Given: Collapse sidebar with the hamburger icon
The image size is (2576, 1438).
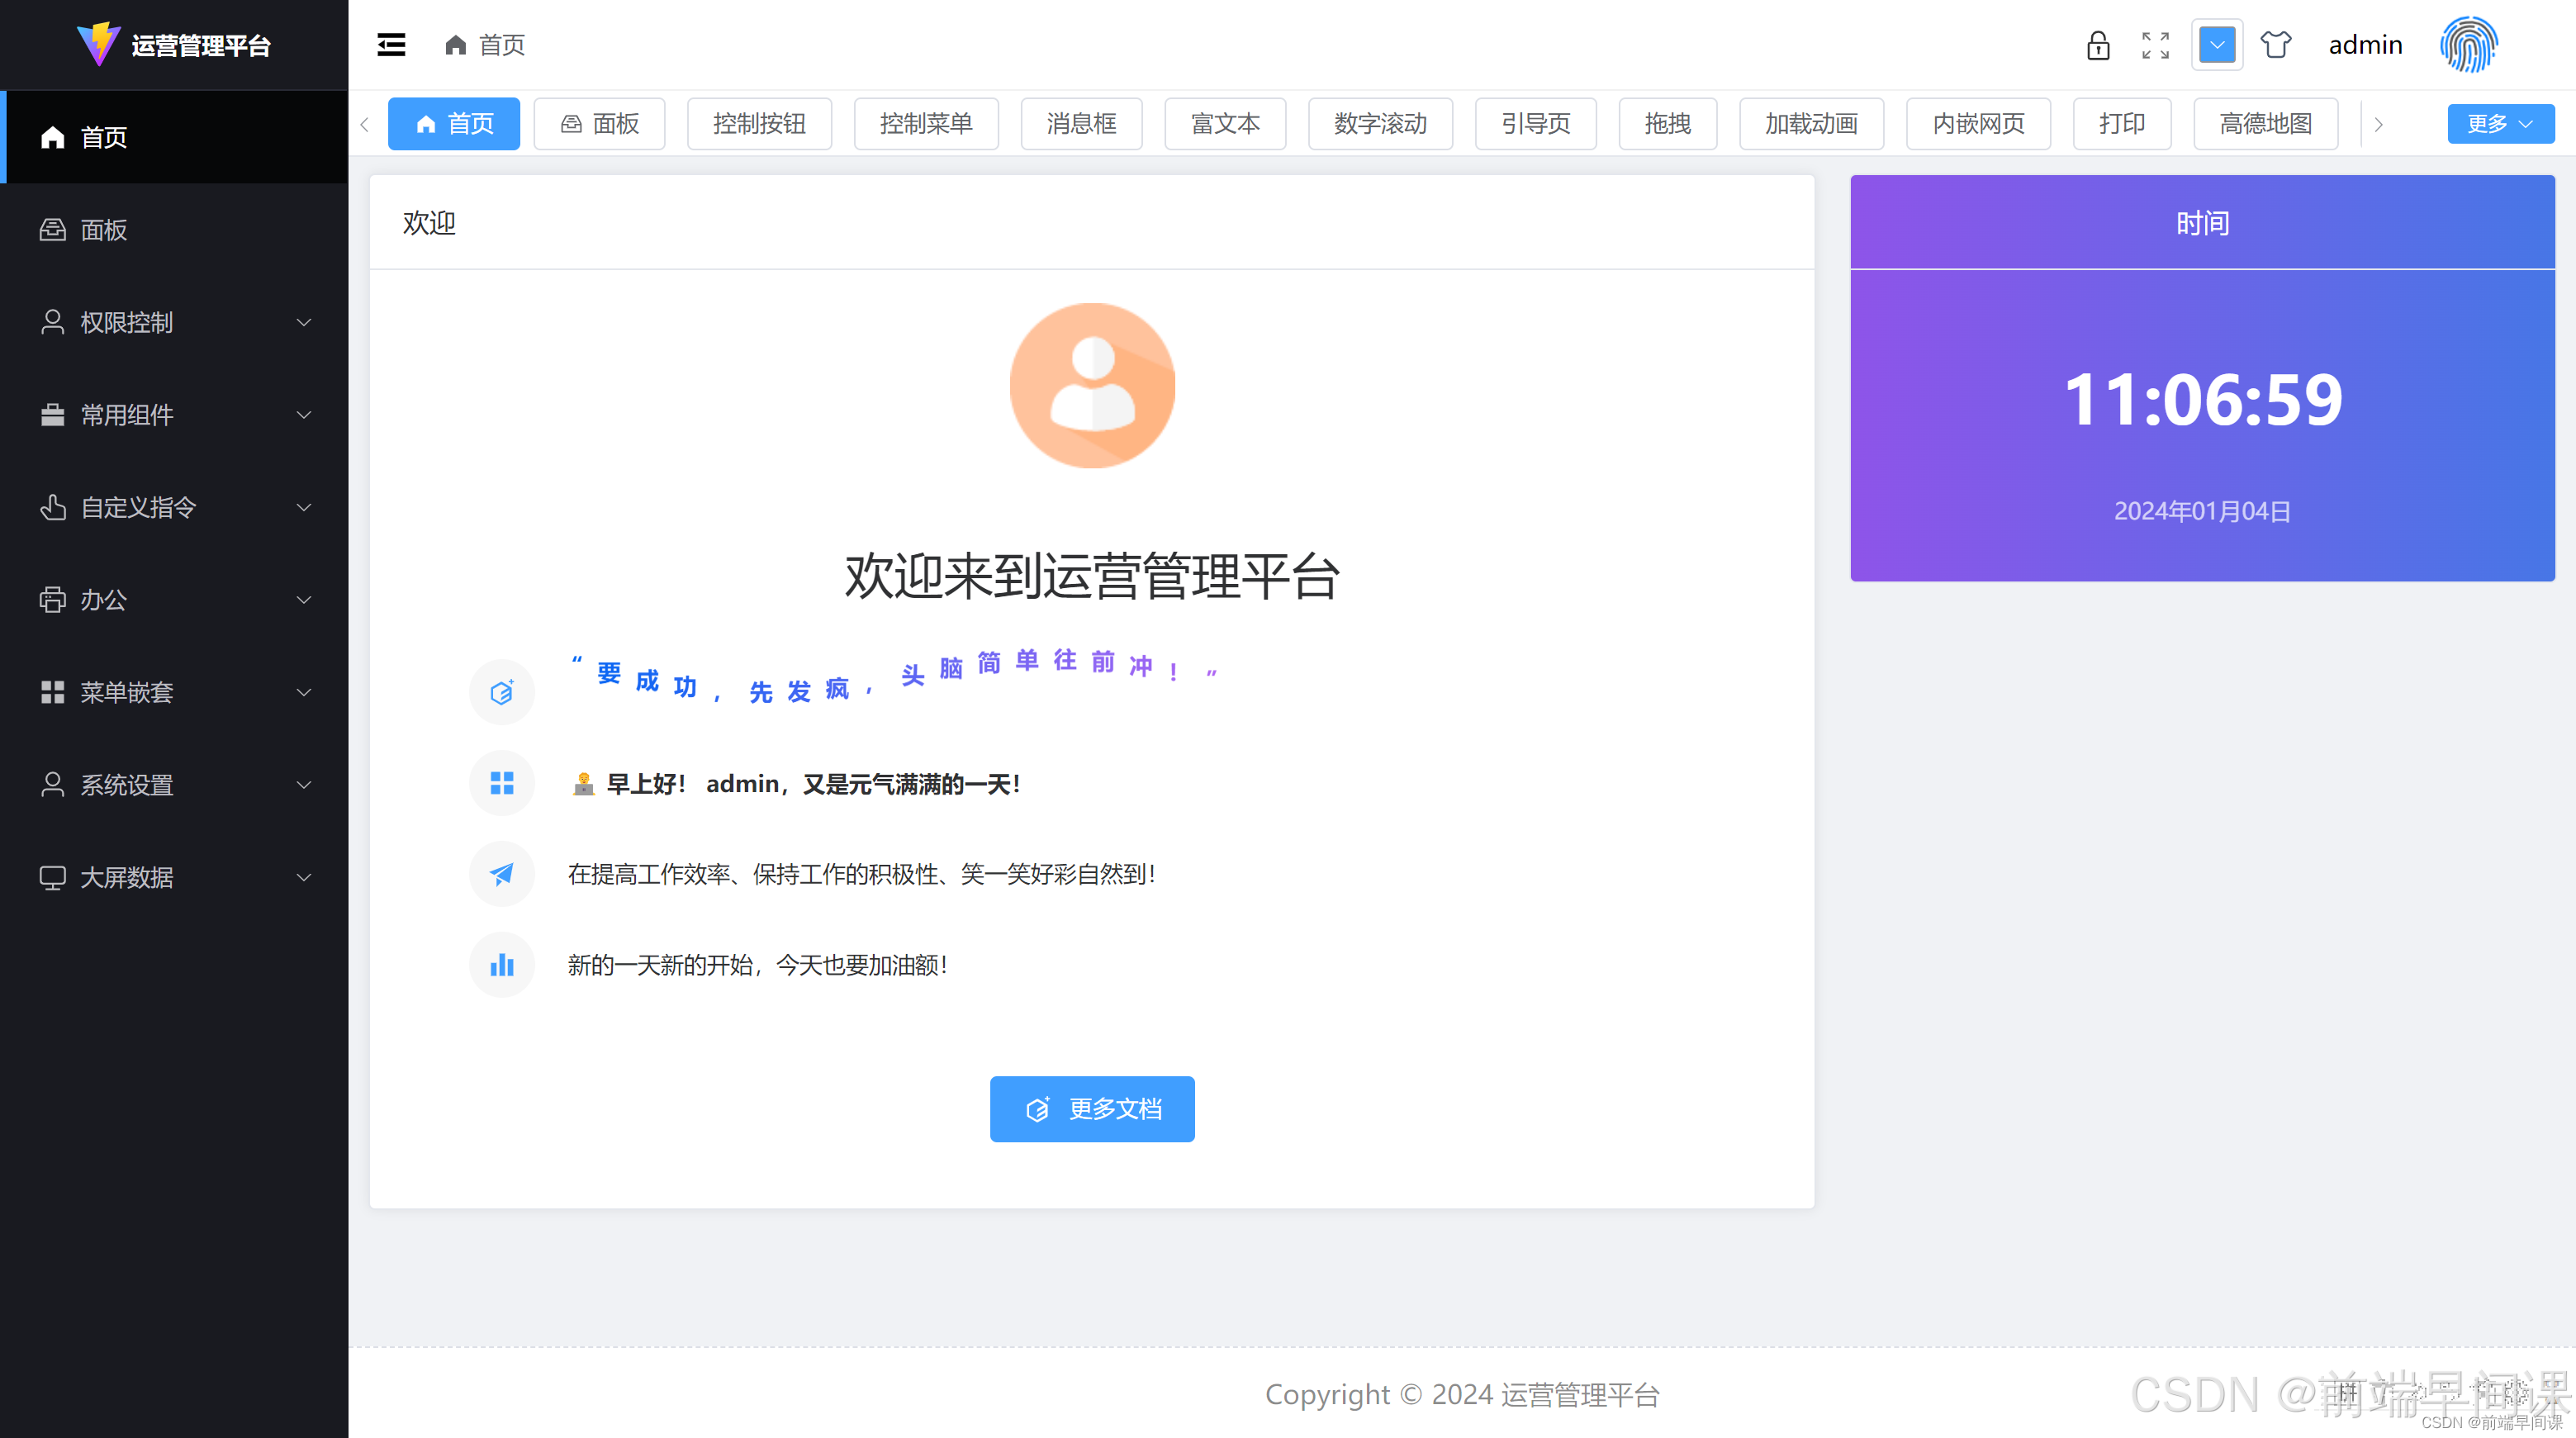Looking at the screenshot, I should [x=391, y=45].
